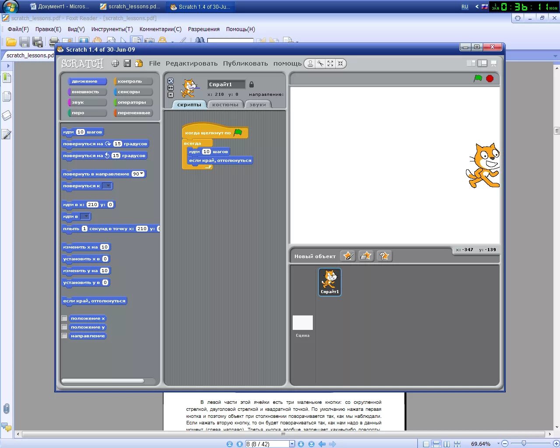Paint a new sprite with star brush icon
Screen dimensions: 560x448
click(348, 256)
